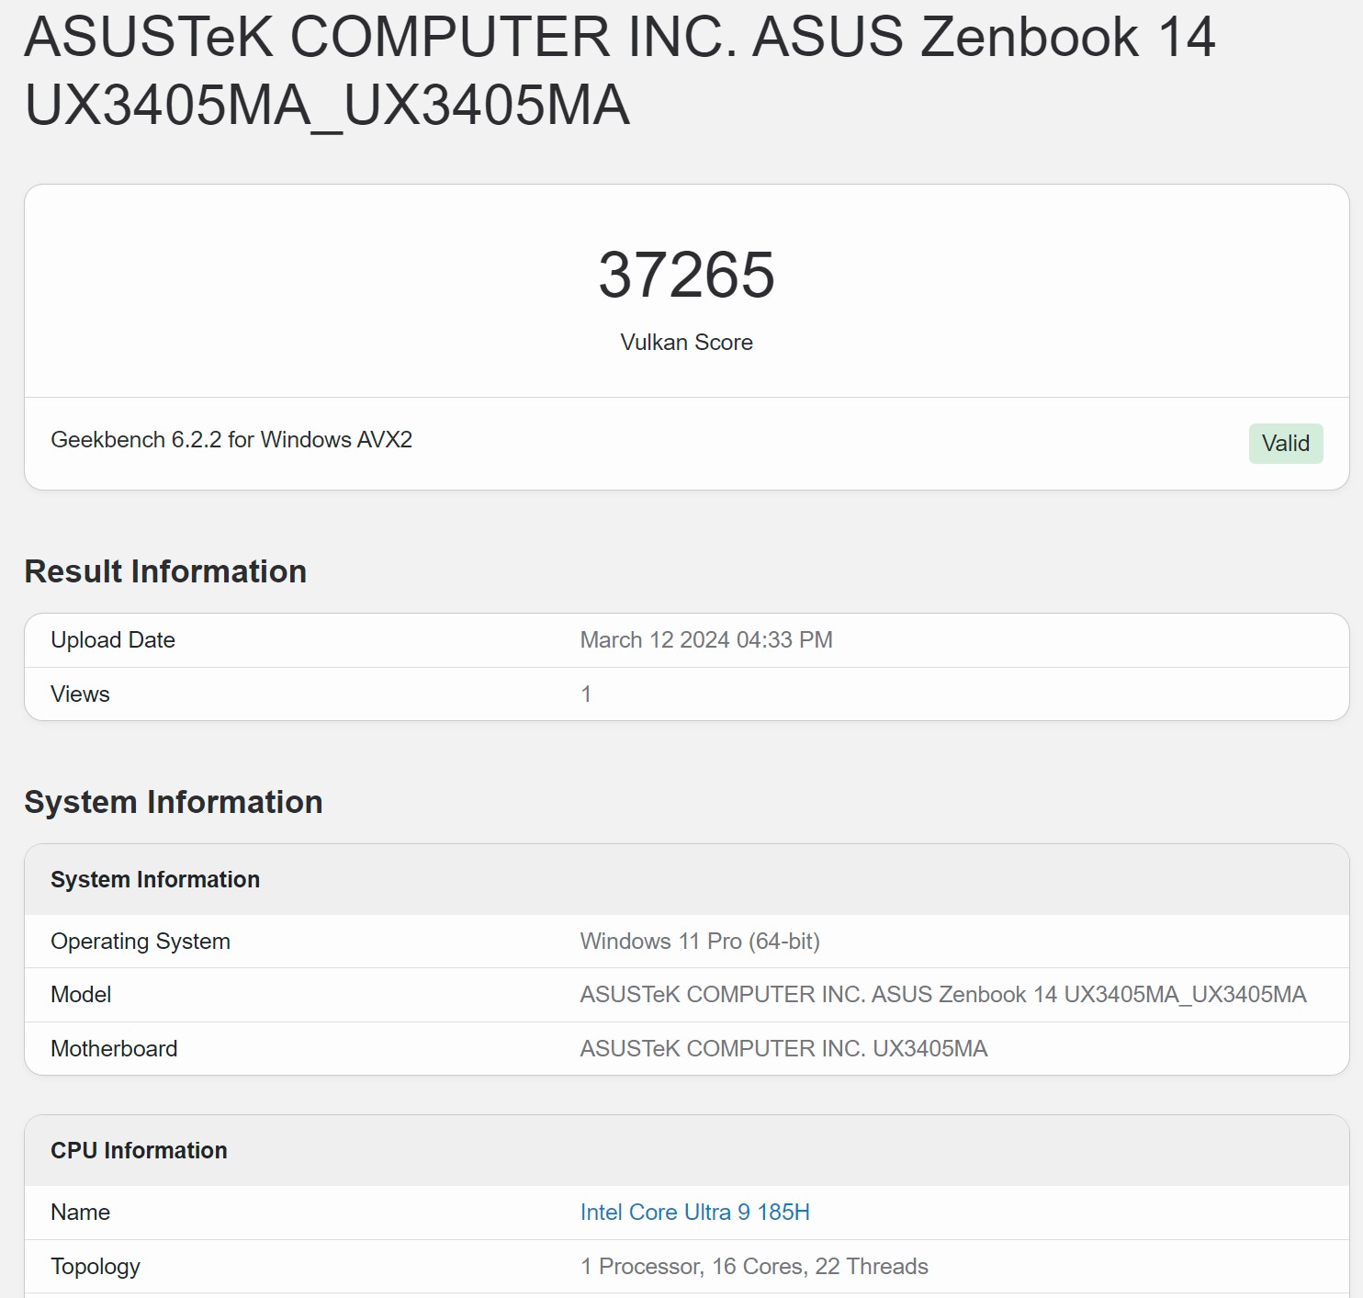Click Geekbench 6.2.2 for Windows AVX2 text
Screen dimensions: 1363x1298
tap(231, 440)
